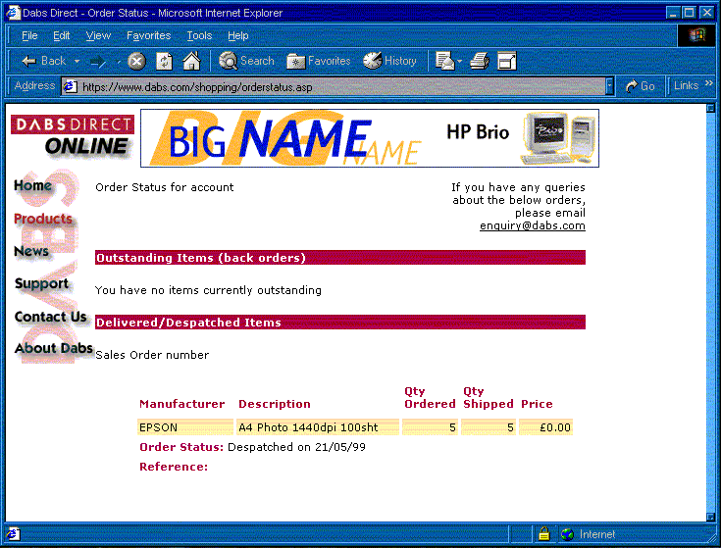Open the View menu
721x548 pixels.
point(98,35)
